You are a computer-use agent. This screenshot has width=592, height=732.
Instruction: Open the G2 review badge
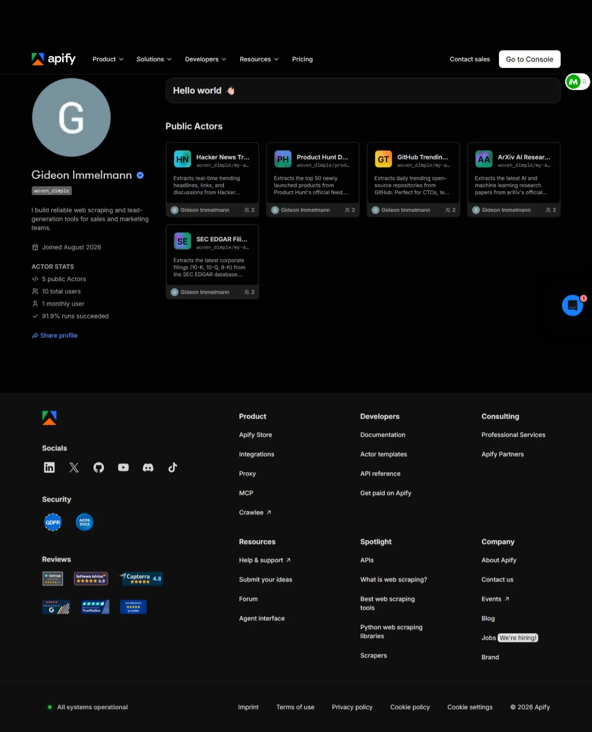point(56,607)
